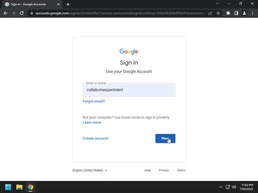Image resolution: width=258 pixels, height=193 pixels.
Task: Share this page using the share icon
Action: pyautogui.click(x=210, y=13)
